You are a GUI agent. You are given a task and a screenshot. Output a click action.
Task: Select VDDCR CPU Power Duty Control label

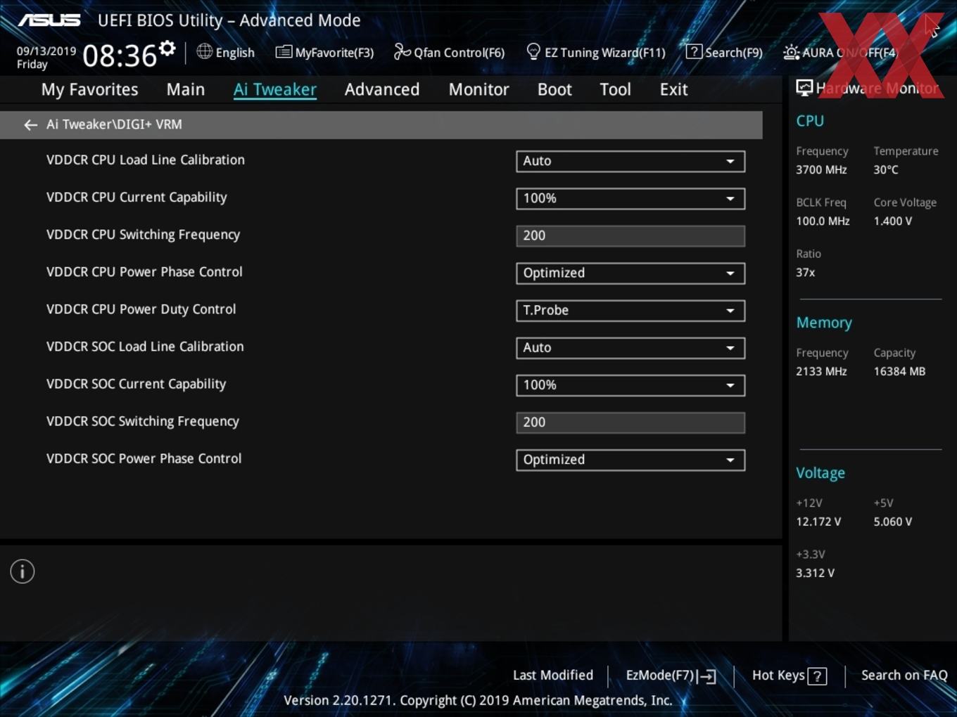(x=141, y=309)
